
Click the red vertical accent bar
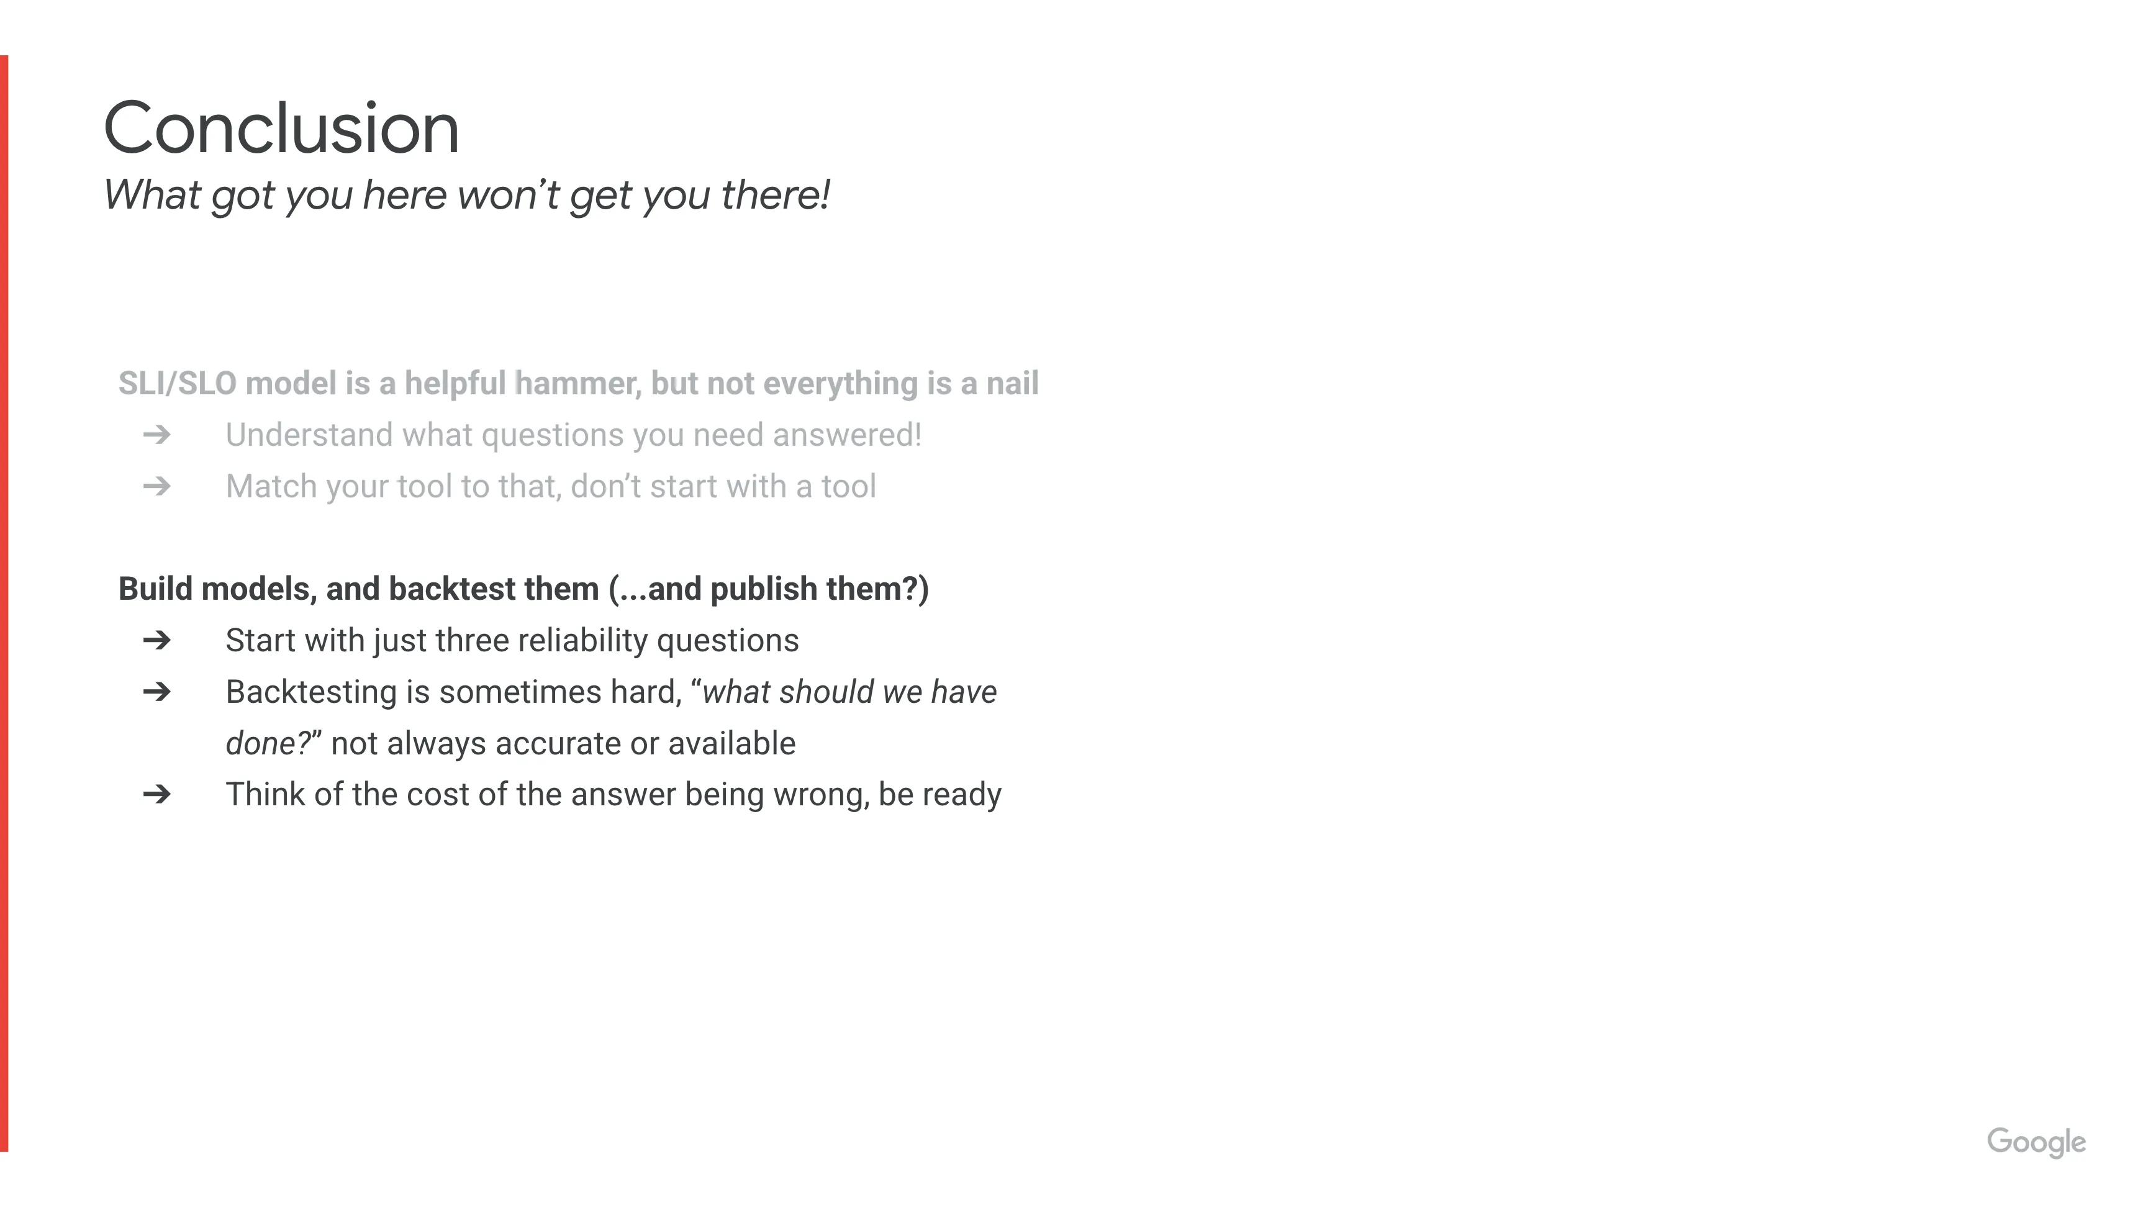[x=4, y=603]
